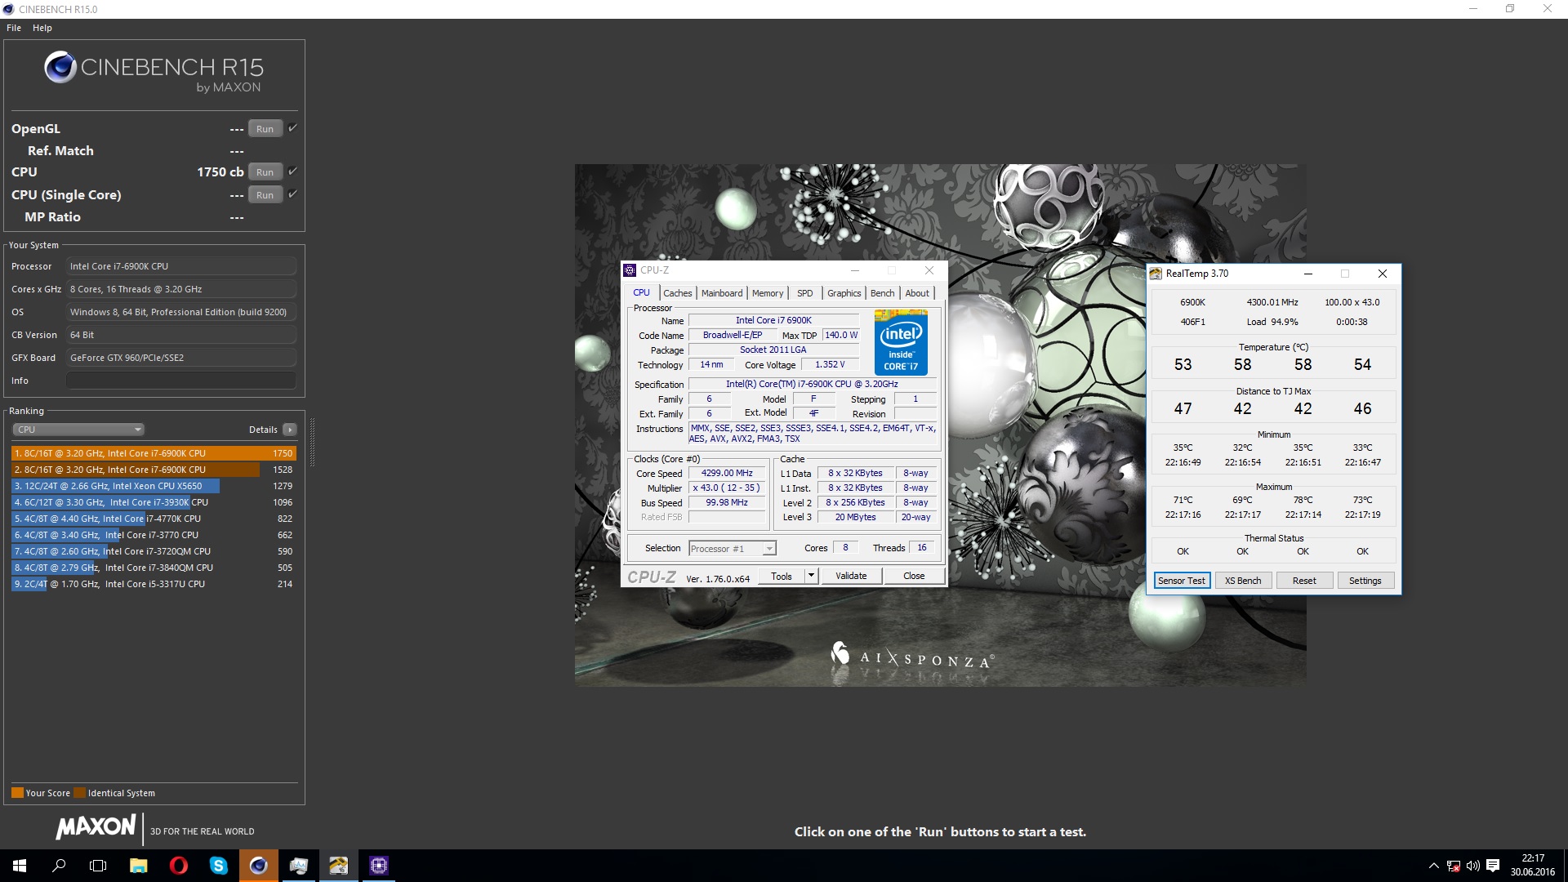Open File Explorer from the taskbar

[x=138, y=866]
